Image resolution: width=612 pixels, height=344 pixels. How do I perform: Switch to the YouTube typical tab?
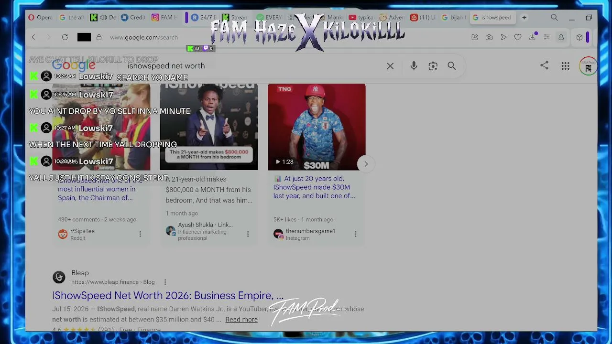(361, 18)
